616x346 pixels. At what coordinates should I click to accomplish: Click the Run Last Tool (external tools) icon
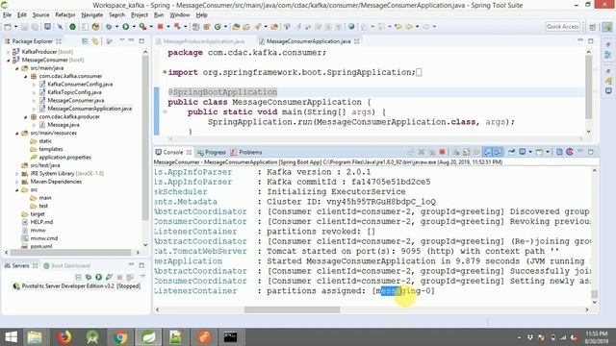[143, 27]
